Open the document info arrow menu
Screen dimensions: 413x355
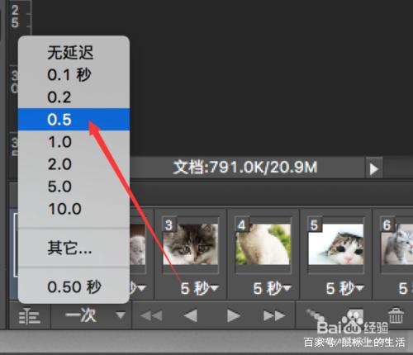point(374,169)
